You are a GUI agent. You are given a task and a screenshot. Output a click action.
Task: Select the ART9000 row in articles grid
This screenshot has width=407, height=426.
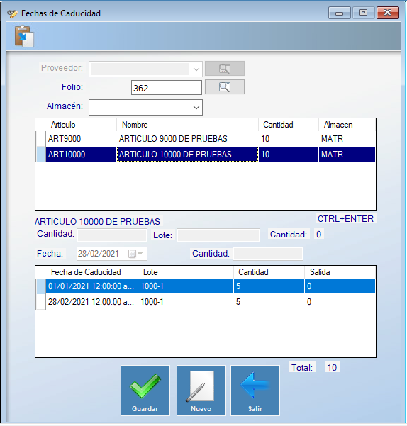pyautogui.click(x=206, y=139)
